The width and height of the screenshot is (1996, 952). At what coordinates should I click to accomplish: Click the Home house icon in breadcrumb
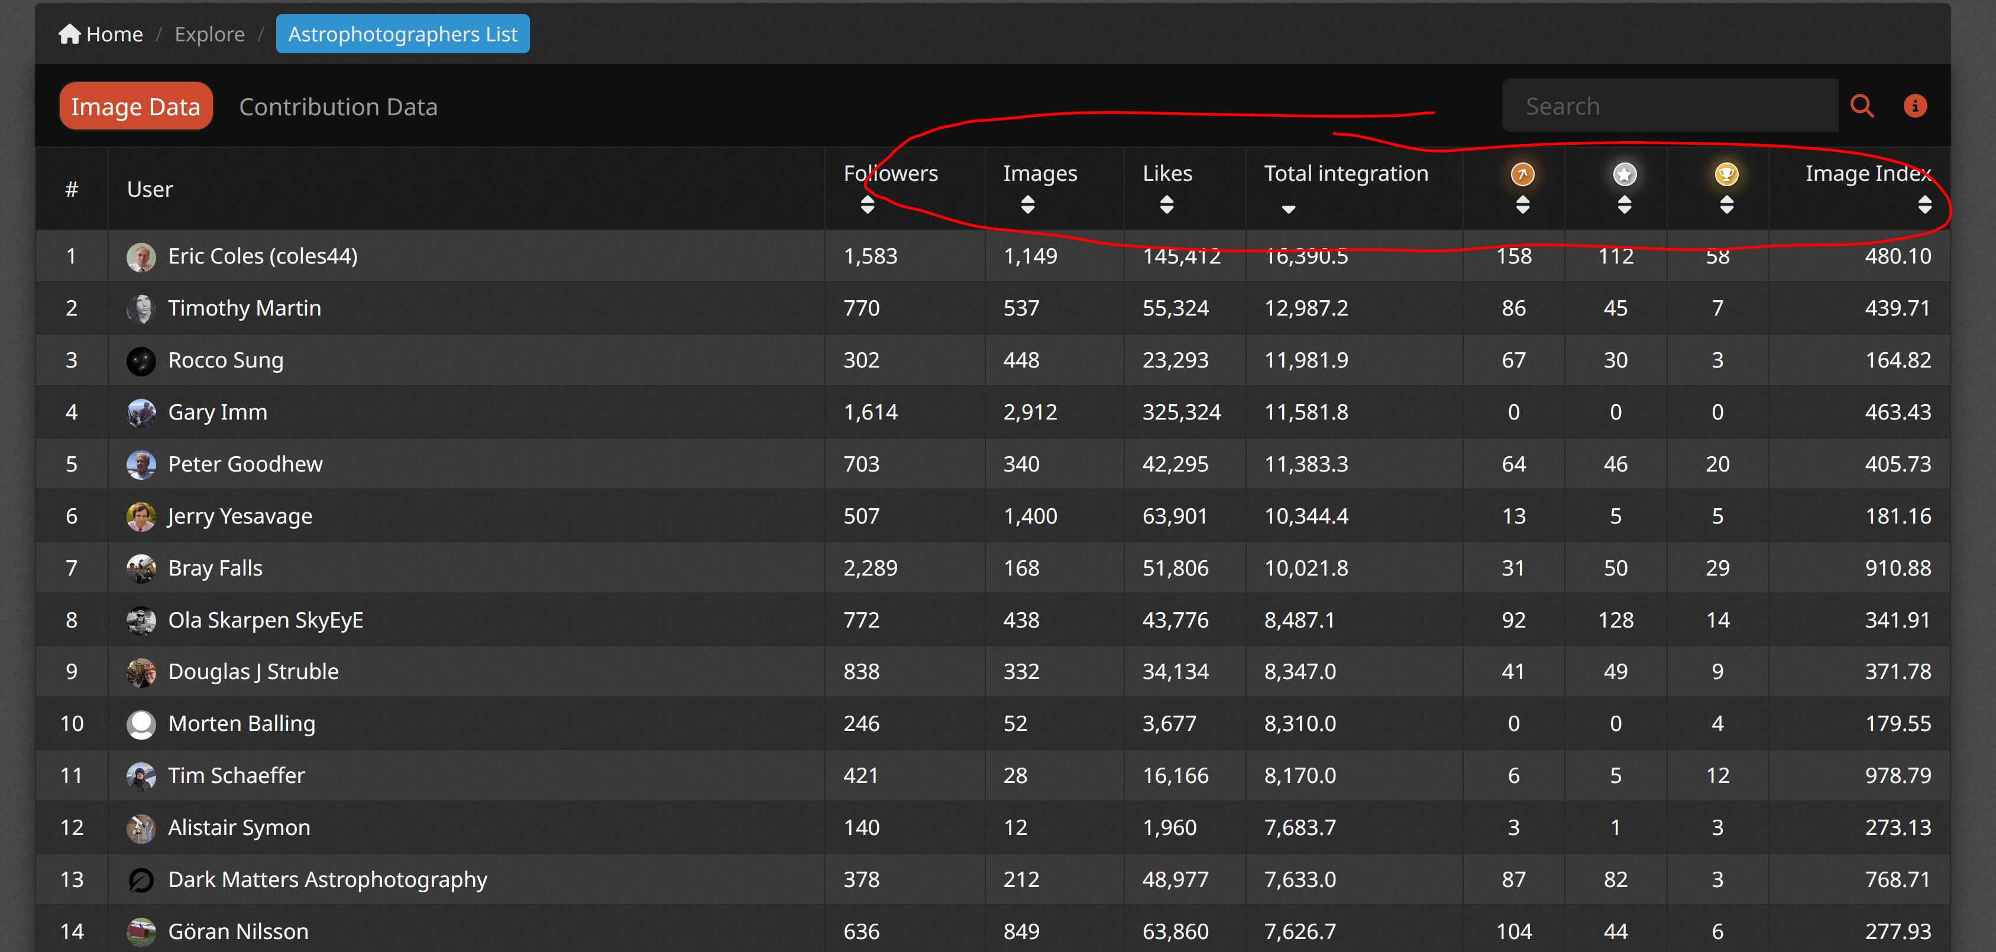click(x=70, y=34)
